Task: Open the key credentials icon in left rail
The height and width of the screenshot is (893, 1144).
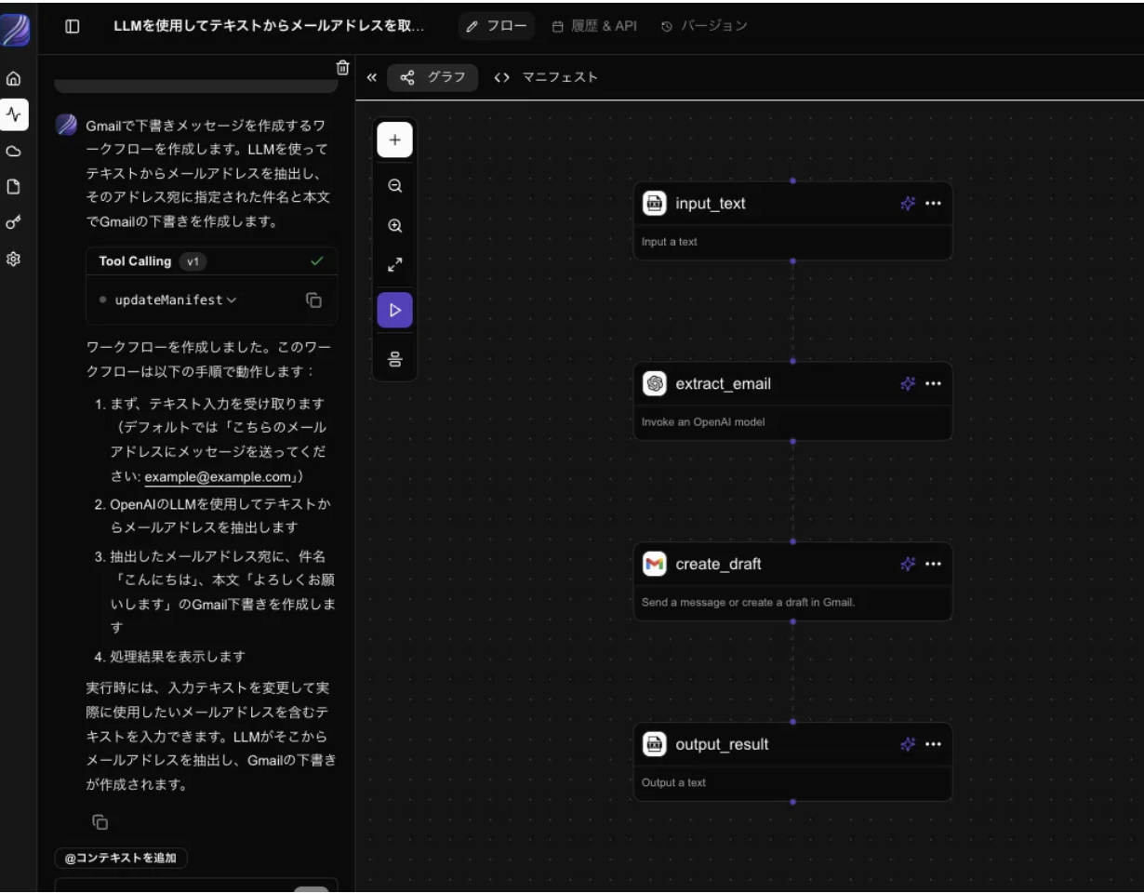Action: pos(14,222)
